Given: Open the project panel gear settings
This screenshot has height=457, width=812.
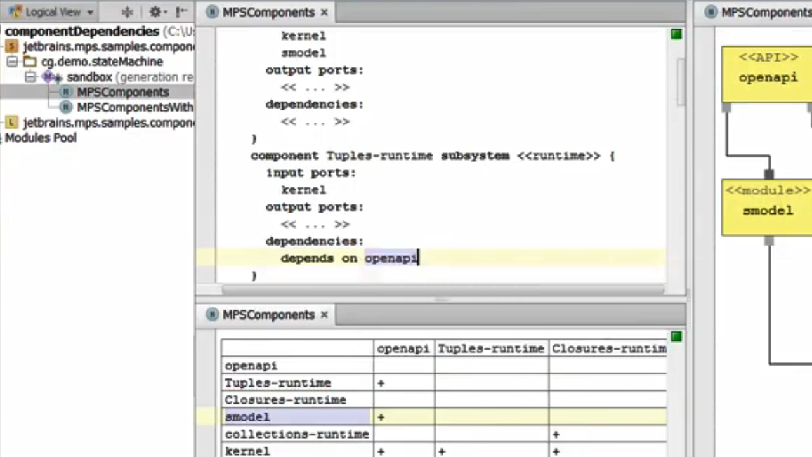Looking at the screenshot, I should (x=155, y=12).
